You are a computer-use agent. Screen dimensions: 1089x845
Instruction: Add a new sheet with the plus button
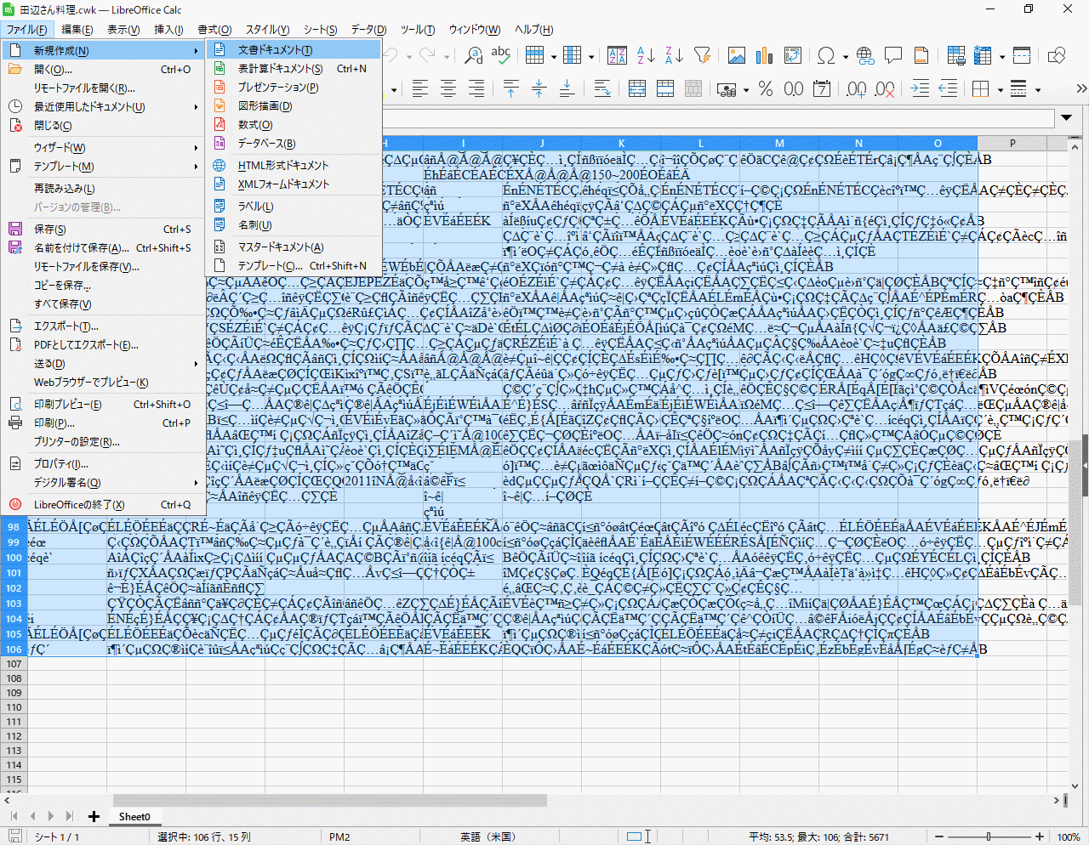94,816
